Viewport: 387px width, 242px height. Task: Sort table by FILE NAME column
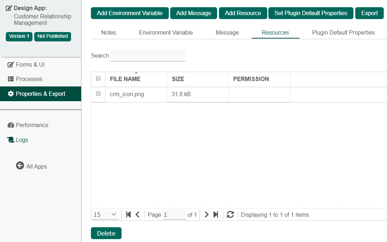[x=125, y=79]
